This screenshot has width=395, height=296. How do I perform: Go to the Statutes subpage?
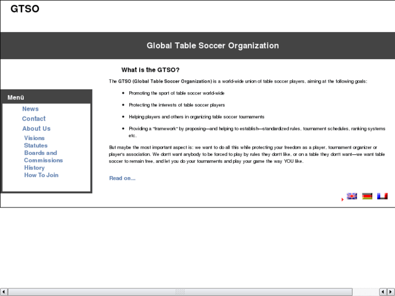point(36,146)
